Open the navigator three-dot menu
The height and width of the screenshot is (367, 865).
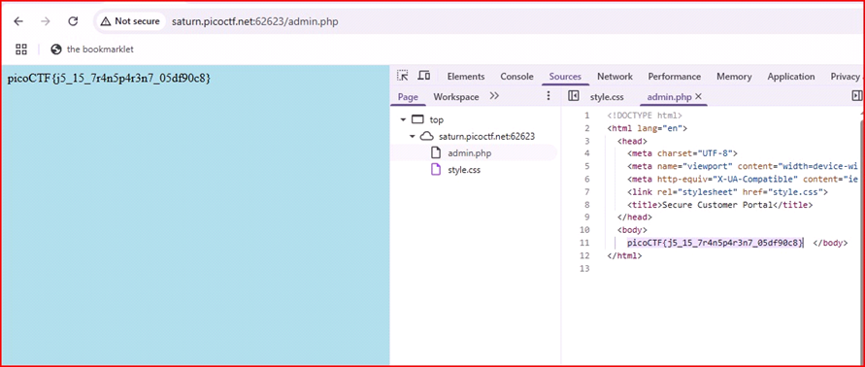click(549, 96)
